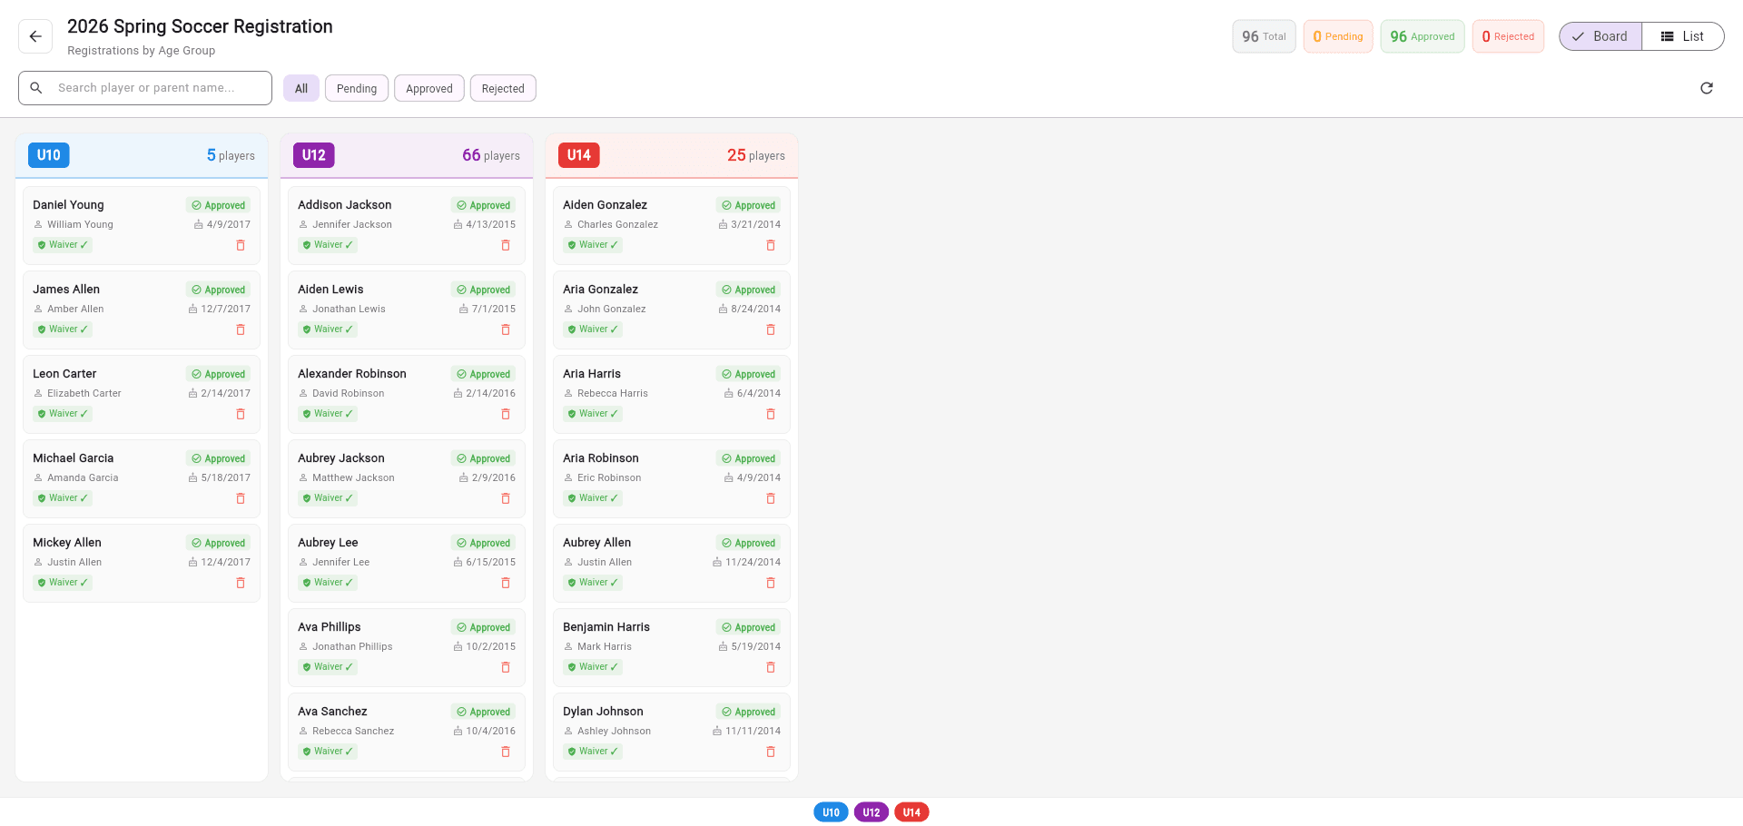Screen dimensions: 1743x826
Task: Remove Leon Carter's registration
Action: click(241, 414)
